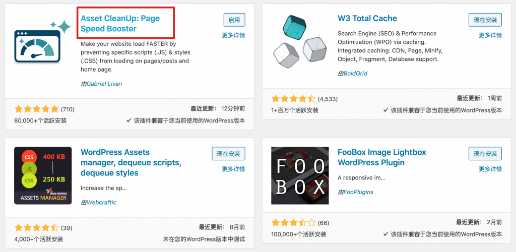View more details for Asset CleanUp
This screenshot has width=516, height=252.
click(x=233, y=35)
